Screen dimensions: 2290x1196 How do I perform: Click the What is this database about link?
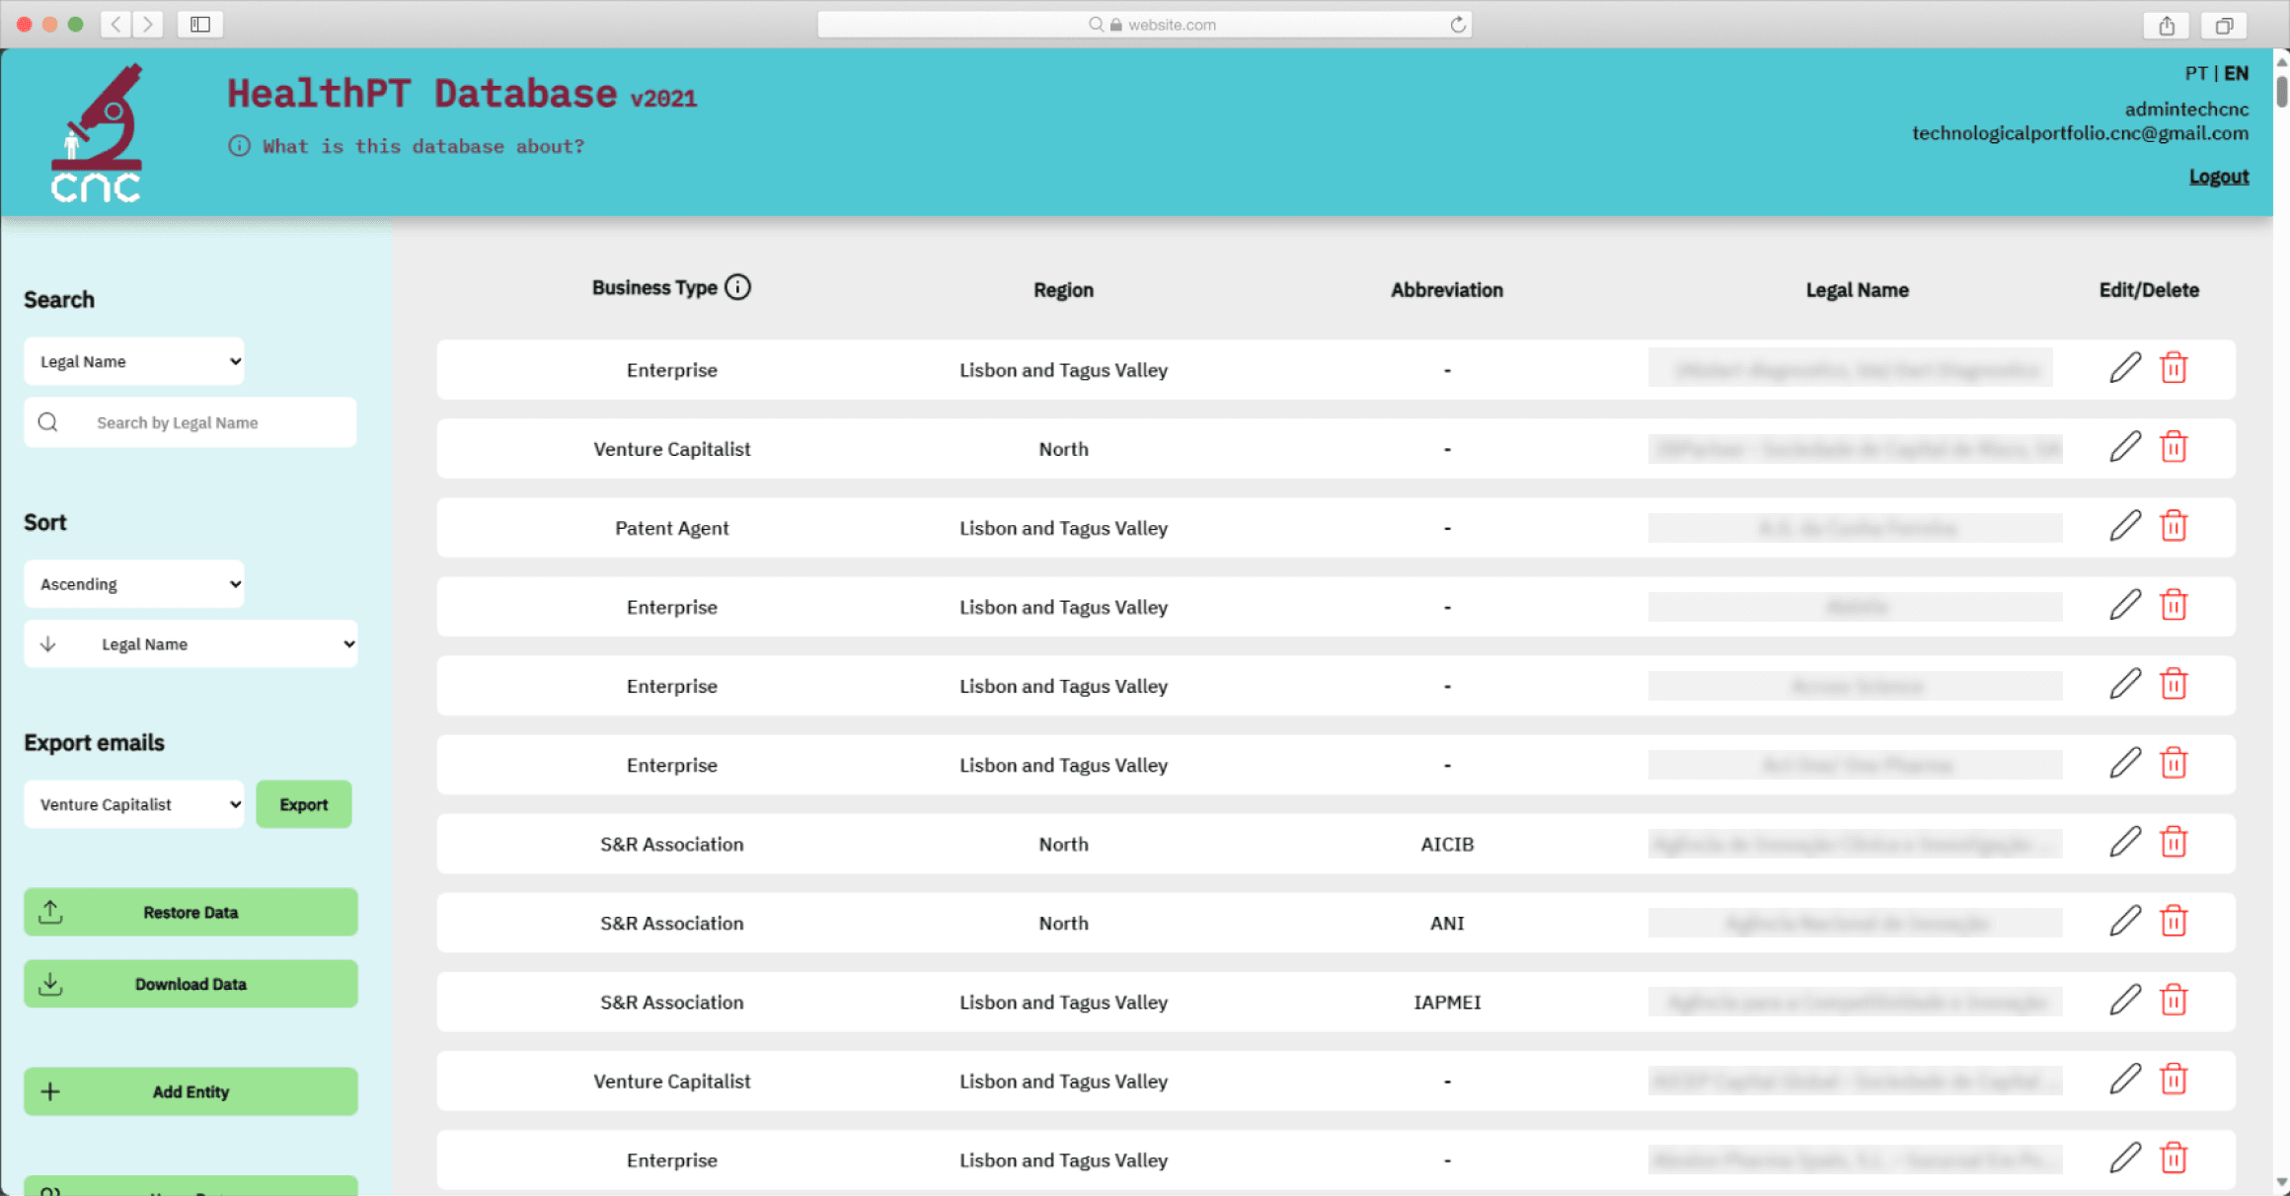pos(422,147)
